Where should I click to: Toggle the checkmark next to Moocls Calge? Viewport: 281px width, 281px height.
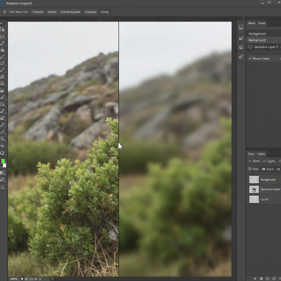click(250, 58)
